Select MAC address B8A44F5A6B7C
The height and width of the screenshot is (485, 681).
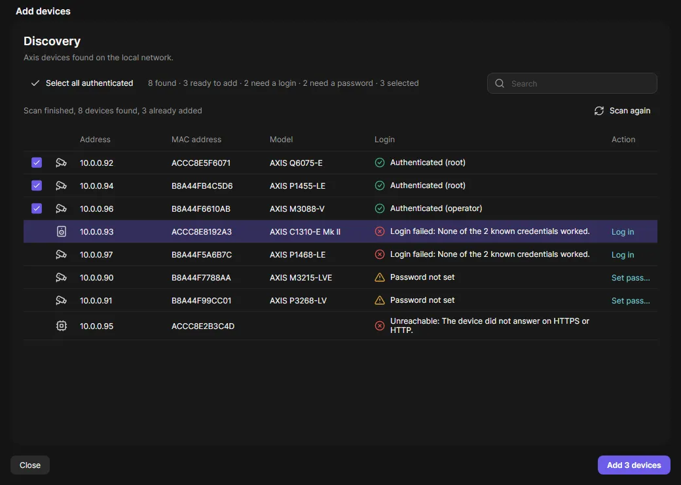[x=202, y=255]
